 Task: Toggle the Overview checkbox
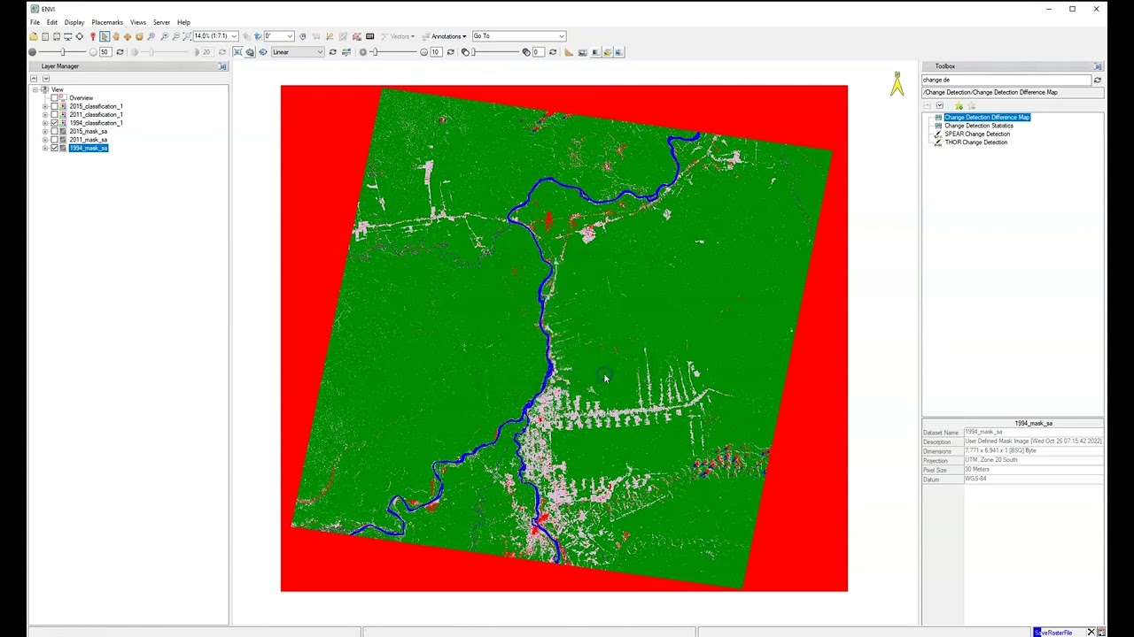coord(54,98)
